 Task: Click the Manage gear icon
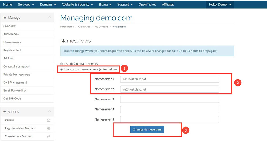(5, 18)
